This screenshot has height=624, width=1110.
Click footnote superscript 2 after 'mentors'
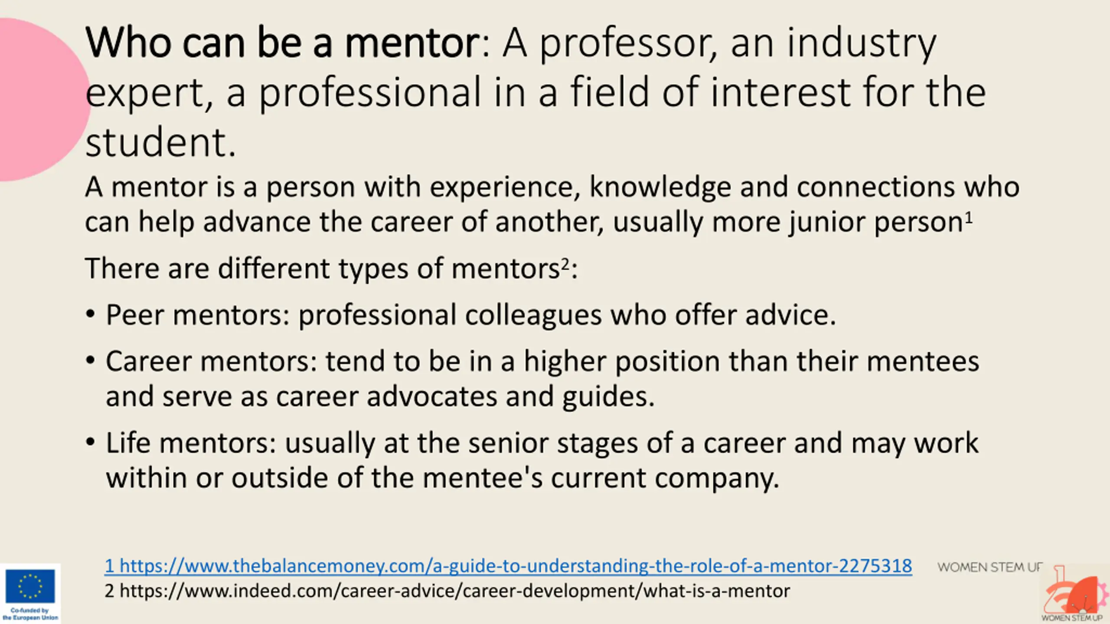565,263
